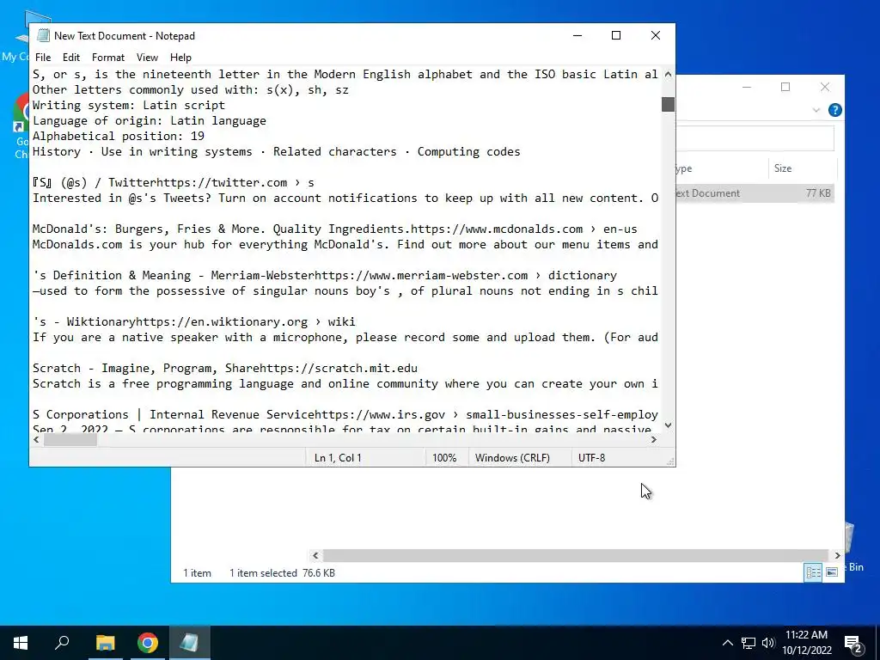Click text line 'Writing system: Latin script'
The height and width of the screenshot is (660, 880).
point(129,105)
